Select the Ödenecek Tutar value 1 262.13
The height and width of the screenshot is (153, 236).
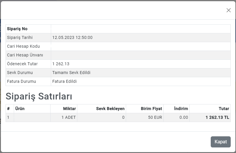tap(61, 64)
